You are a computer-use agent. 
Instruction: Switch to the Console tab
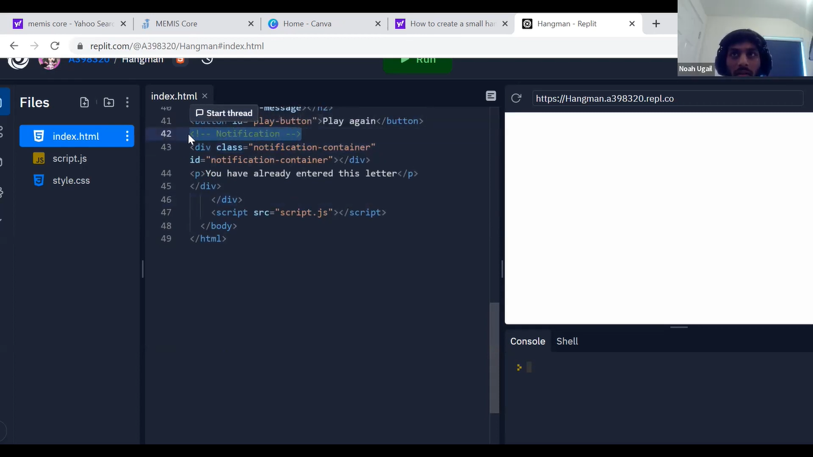(x=527, y=341)
